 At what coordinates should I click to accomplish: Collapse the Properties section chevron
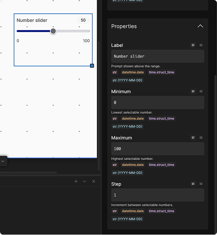(x=200, y=26)
